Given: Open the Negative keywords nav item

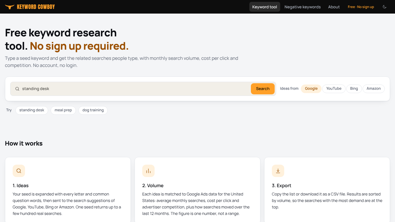Looking at the screenshot, I should pos(302,7).
